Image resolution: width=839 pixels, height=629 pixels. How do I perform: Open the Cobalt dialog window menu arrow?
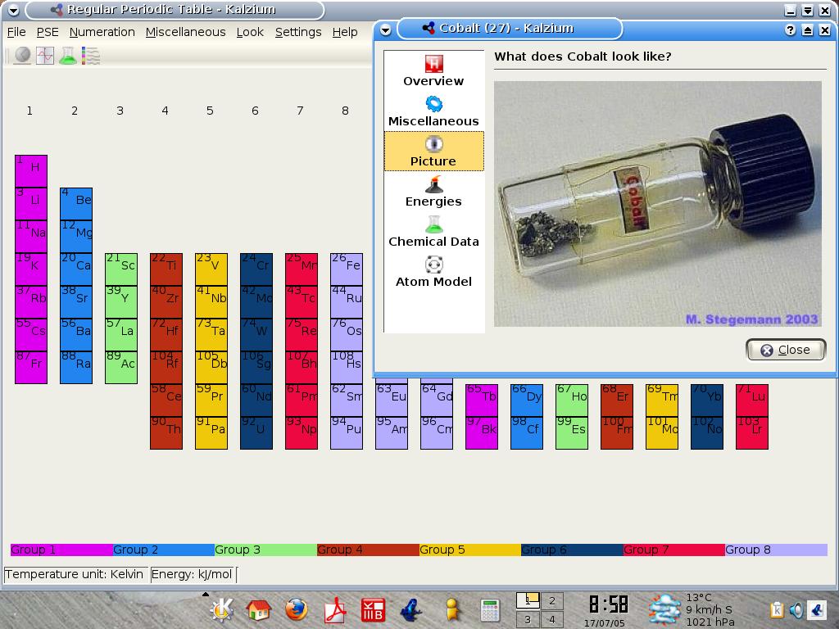coord(385,30)
